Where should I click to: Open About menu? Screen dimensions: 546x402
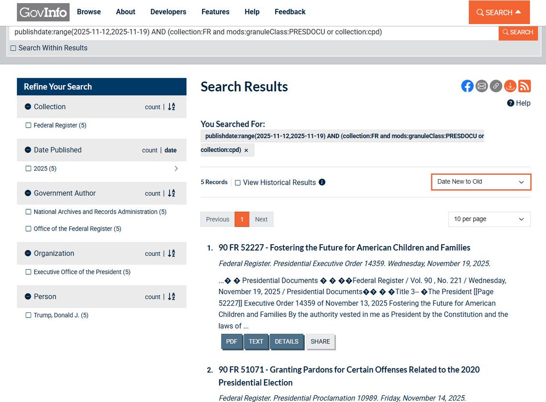(x=126, y=12)
